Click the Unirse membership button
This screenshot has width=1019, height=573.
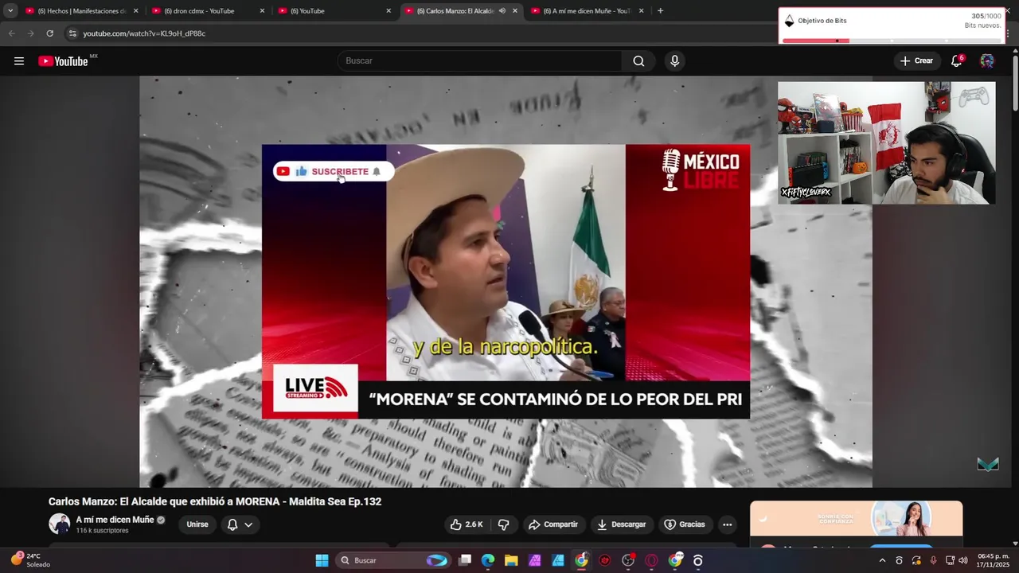coord(197,524)
